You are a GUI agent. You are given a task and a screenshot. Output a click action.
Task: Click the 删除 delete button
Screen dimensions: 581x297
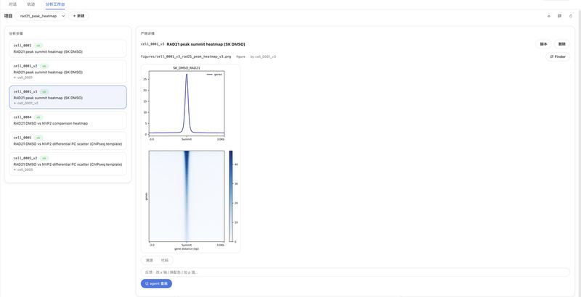click(561, 44)
